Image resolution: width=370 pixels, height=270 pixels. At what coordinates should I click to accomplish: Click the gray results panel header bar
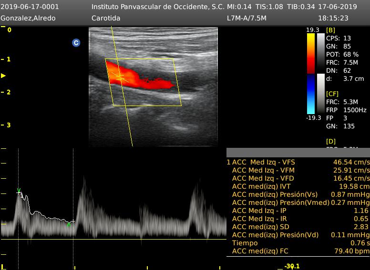point(298,153)
